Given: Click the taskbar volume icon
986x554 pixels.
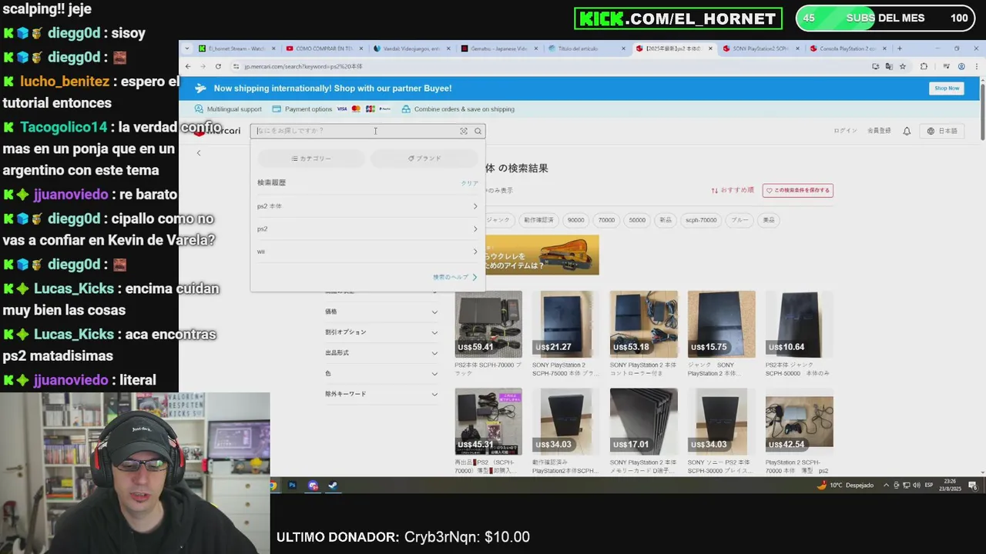Looking at the screenshot, I should [x=916, y=486].
